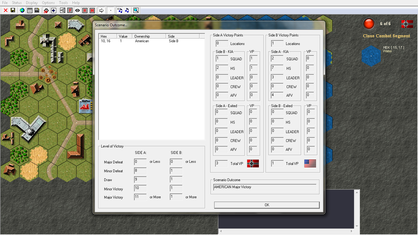Open the Status menu

(x=17, y=3)
